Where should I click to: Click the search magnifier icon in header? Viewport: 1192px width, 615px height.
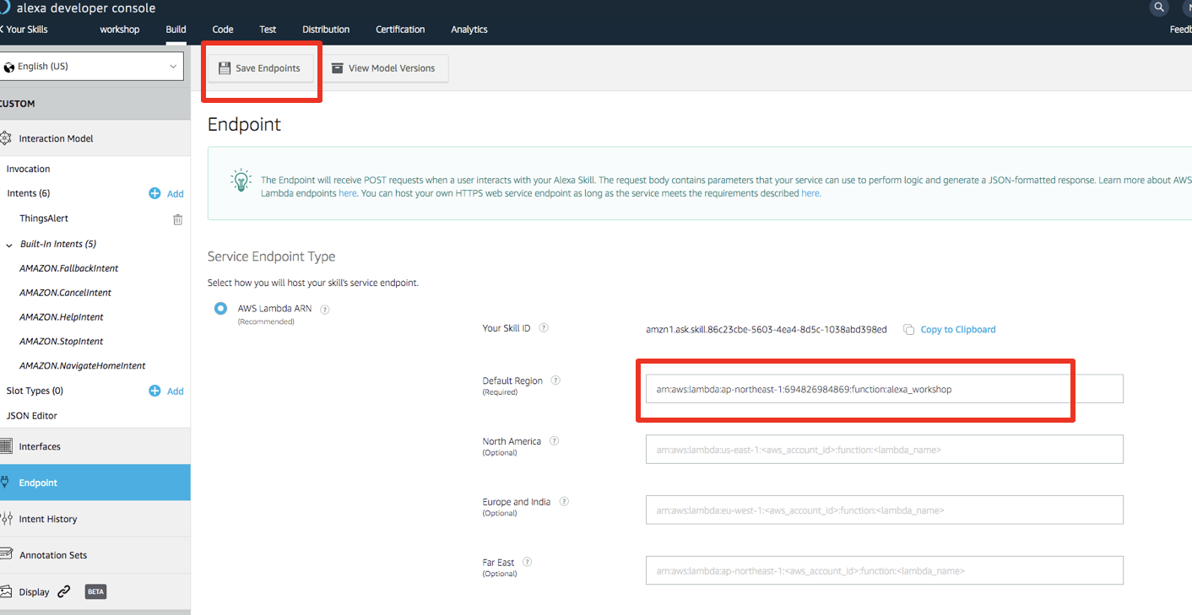[1160, 8]
